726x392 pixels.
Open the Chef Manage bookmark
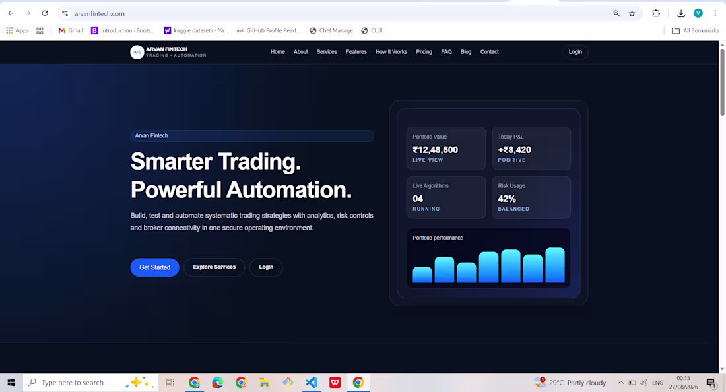pos(331,30)
